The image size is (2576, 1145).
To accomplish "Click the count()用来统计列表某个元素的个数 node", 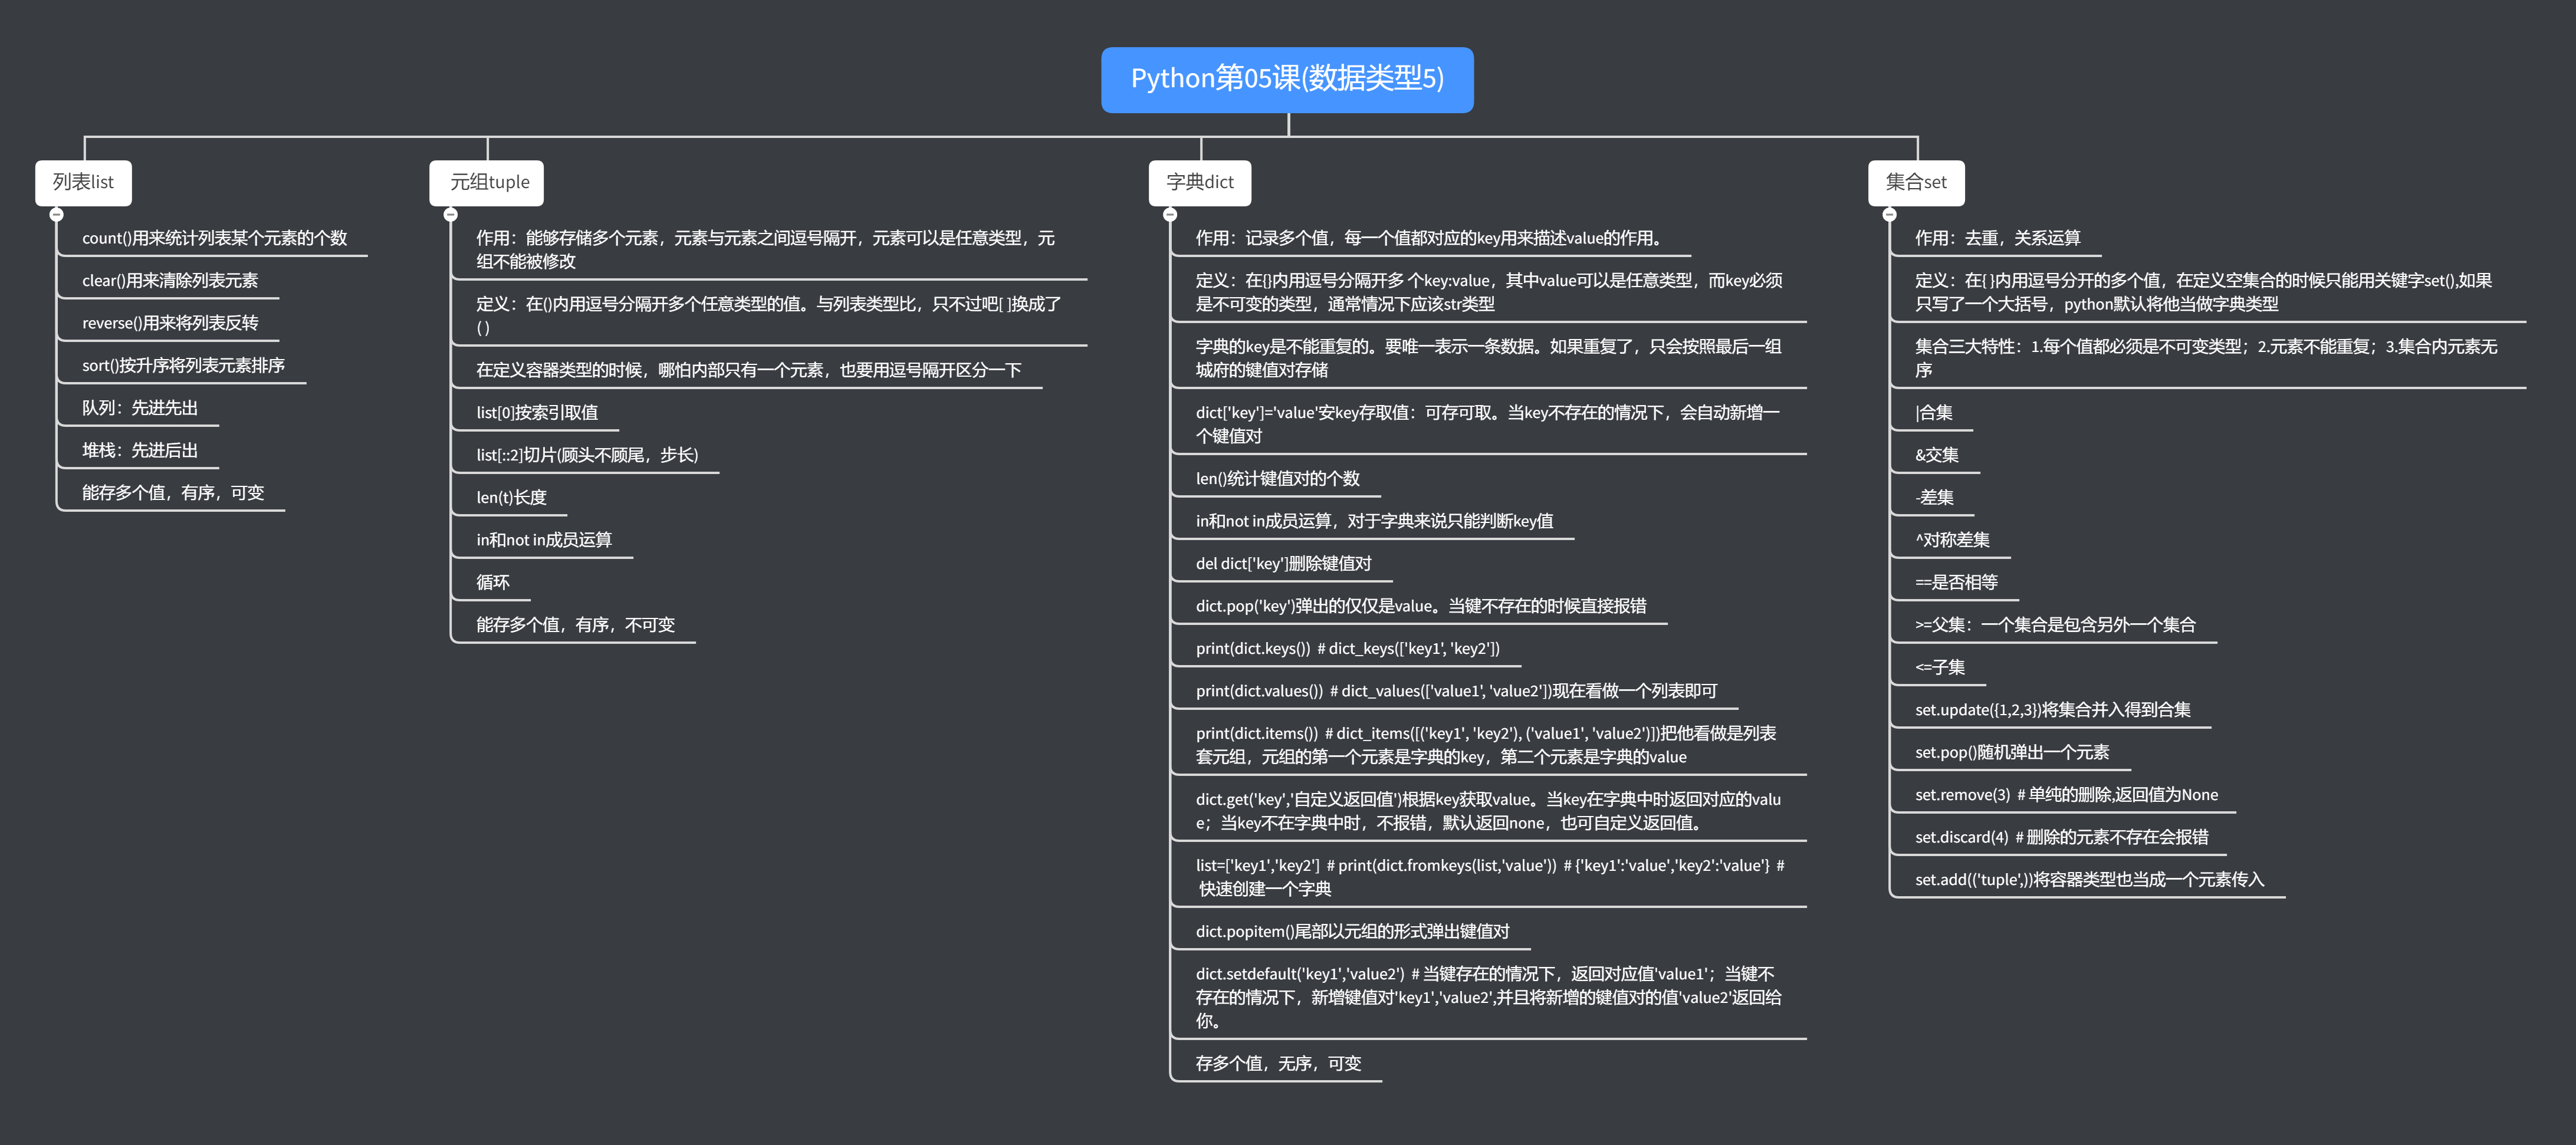I will [214, 238].
